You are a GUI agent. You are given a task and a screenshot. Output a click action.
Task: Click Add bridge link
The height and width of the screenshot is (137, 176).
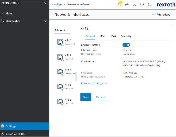[x=161, y=15]
